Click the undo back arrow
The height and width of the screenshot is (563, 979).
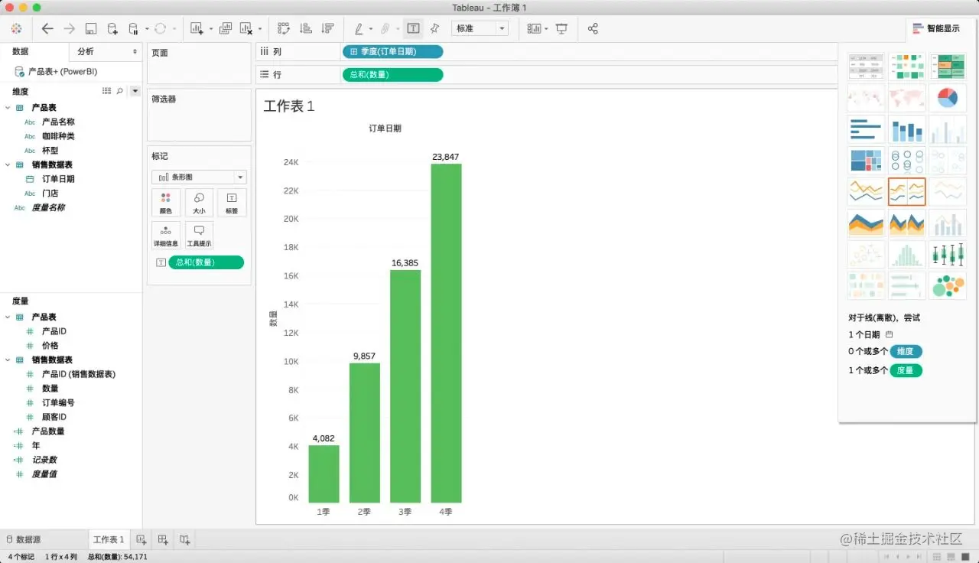click(47, 28)
